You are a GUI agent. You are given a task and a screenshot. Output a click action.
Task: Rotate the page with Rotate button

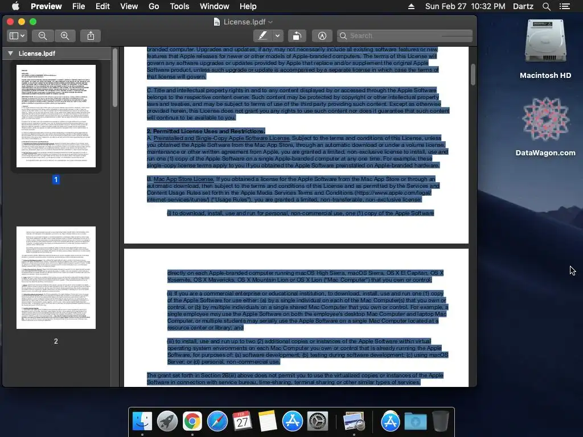click(x=297, y=36)
